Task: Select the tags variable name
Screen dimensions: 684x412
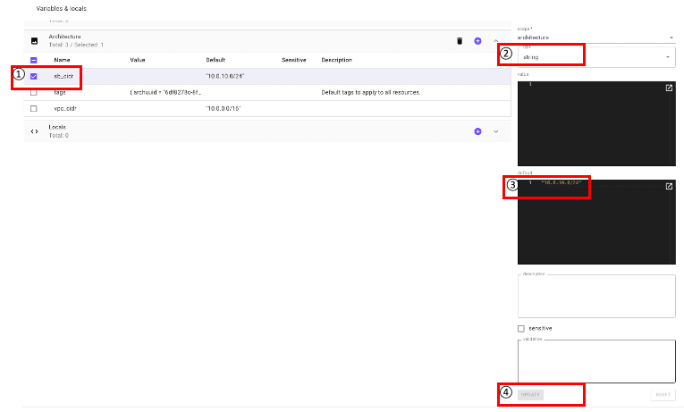Action: click(60, 92)
